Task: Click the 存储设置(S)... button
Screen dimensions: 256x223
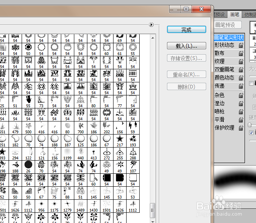Action: (x=187, y=58)
